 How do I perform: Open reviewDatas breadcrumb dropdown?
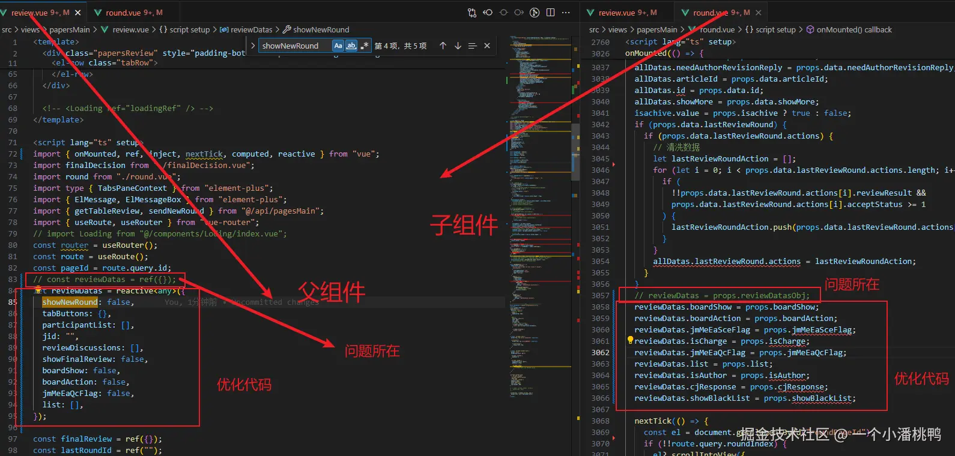pos(251,29)
